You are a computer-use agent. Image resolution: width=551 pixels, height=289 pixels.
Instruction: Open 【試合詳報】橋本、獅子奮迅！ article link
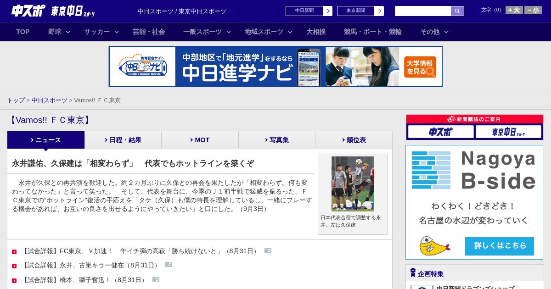(84, 280)
